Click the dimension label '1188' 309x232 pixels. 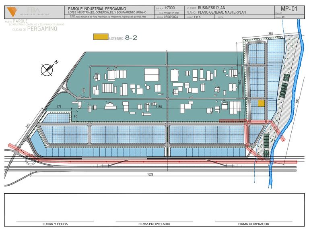[x=159, y=107]
